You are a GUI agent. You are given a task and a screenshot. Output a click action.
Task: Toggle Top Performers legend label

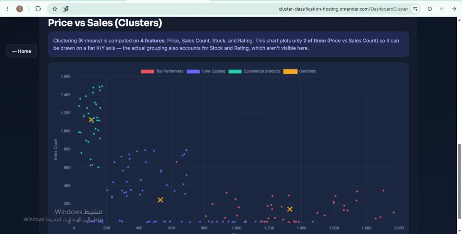click(170, 71)
